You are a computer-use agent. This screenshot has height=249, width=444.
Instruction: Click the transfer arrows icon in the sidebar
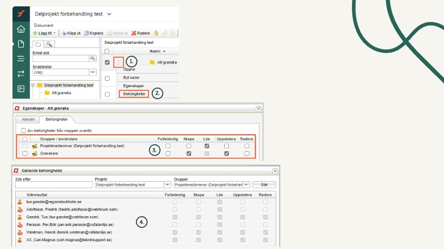21,74
